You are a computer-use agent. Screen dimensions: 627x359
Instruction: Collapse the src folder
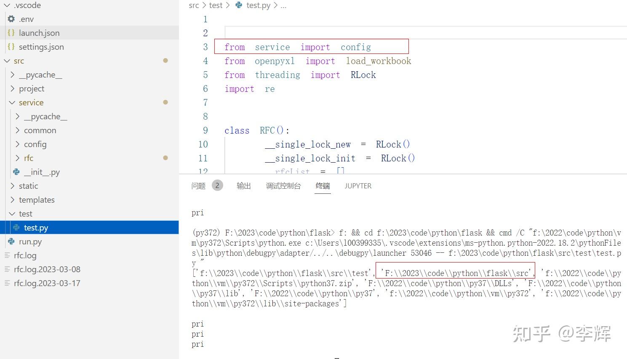tap(6, 61)
